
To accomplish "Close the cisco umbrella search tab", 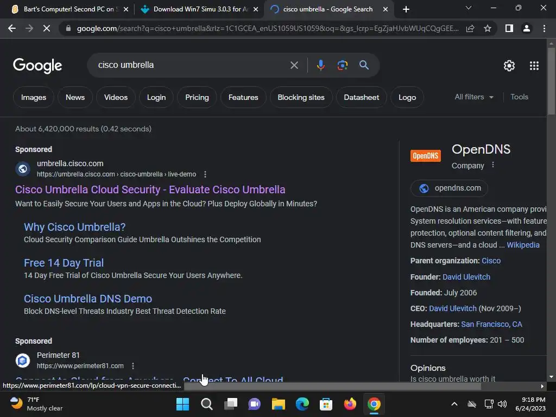I will (x=386, y=10).
